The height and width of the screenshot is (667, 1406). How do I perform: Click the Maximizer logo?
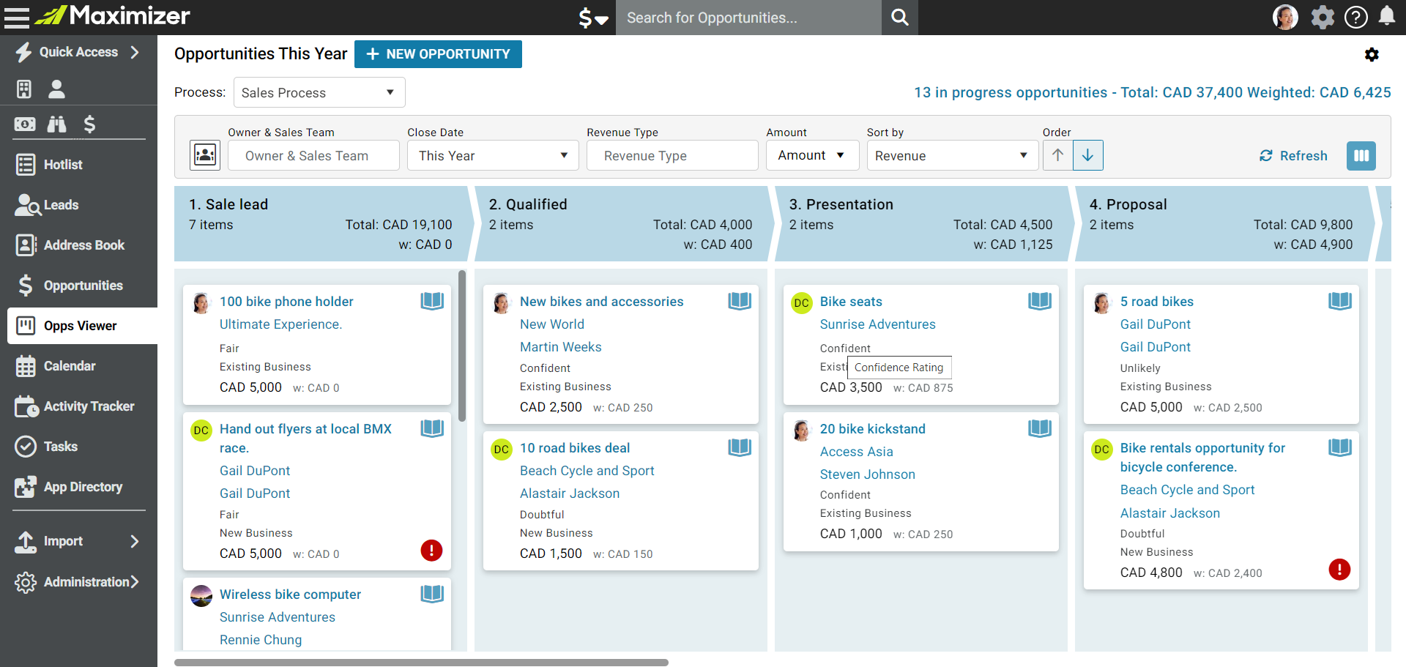pos(112,15)
